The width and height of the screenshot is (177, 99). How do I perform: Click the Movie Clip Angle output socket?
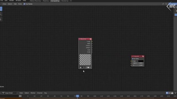[92, 52]
